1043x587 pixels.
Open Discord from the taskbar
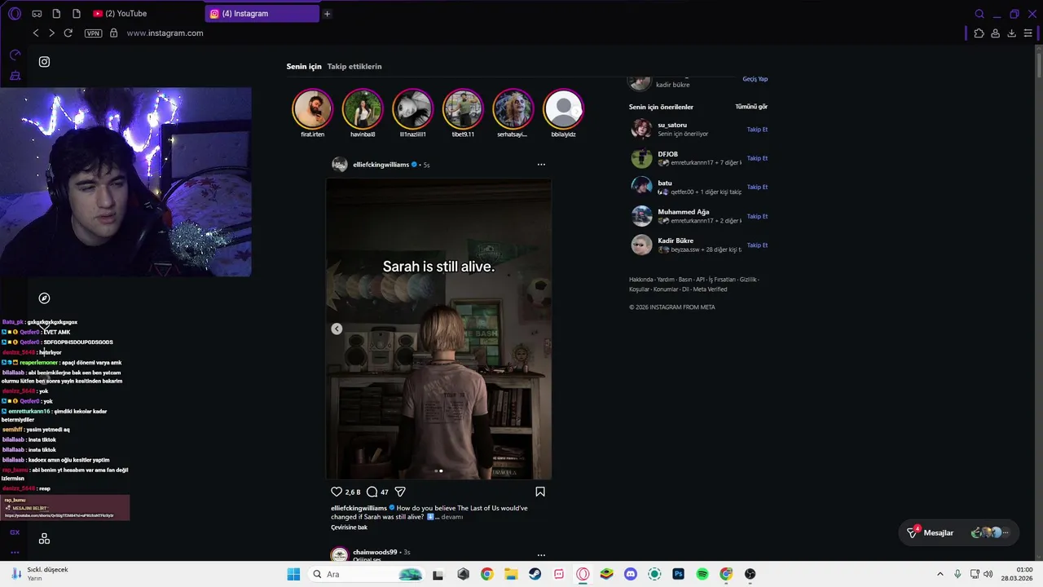click(x=630, y=574)
